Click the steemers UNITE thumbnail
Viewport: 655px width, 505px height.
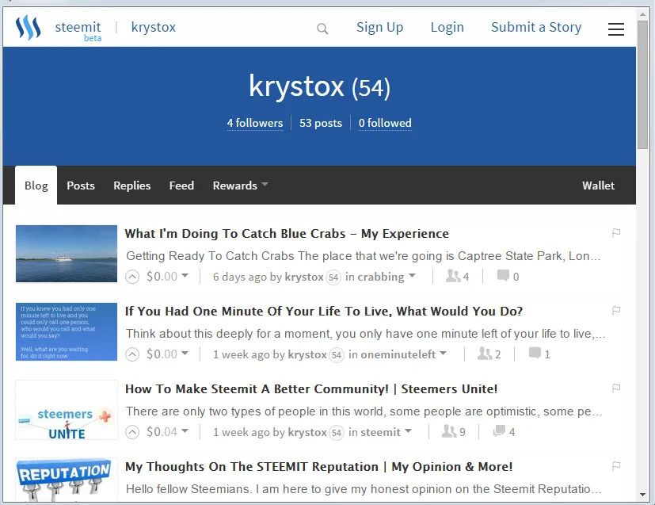coord(67,410)
